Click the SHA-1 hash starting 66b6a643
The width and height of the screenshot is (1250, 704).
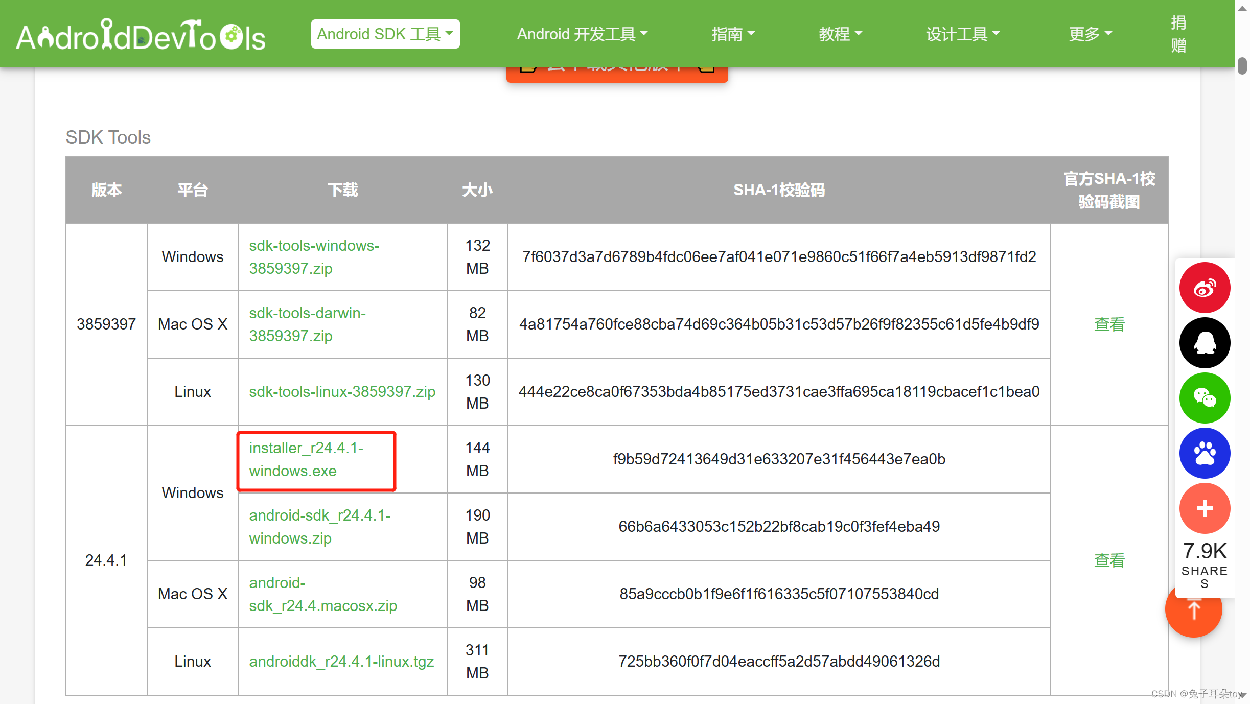click(x=779, y=527)
